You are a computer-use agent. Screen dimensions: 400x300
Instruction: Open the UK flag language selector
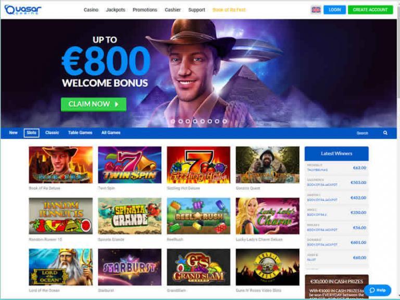(316, 10)
